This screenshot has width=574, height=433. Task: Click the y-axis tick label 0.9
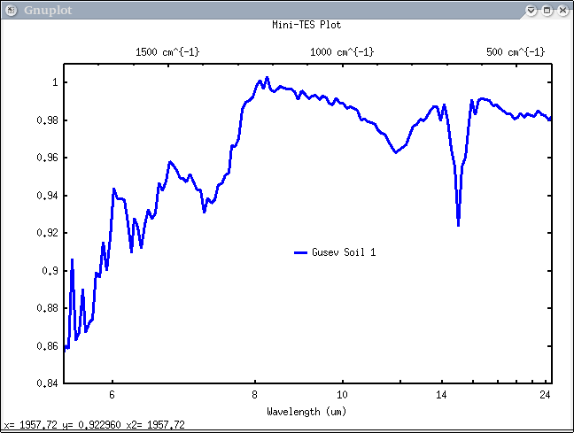pyautogui.click(x=50, y=271)
